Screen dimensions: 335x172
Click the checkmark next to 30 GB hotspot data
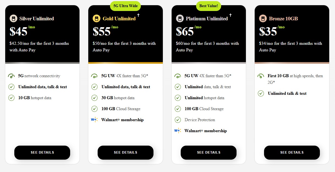(94, 98)
